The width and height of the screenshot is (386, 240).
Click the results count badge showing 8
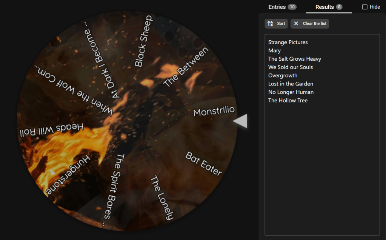pos(339,7)
